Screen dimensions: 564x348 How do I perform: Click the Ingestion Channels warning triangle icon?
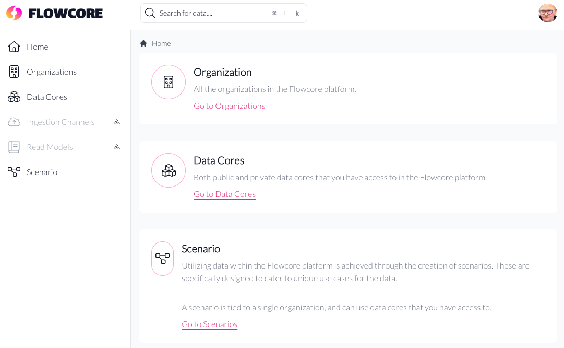(117, 122)
